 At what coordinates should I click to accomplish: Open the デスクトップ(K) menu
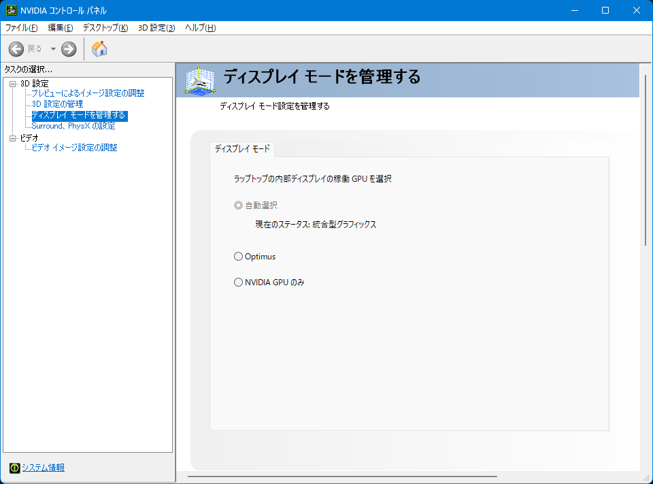[x=105, y=28]
